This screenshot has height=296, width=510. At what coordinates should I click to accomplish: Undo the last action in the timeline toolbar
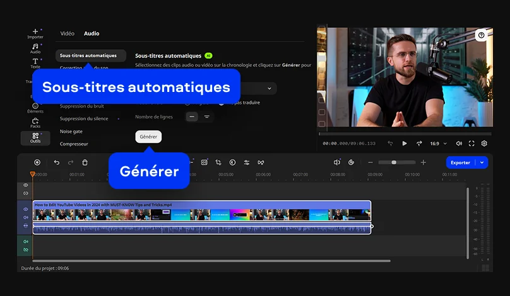point(56,162)
